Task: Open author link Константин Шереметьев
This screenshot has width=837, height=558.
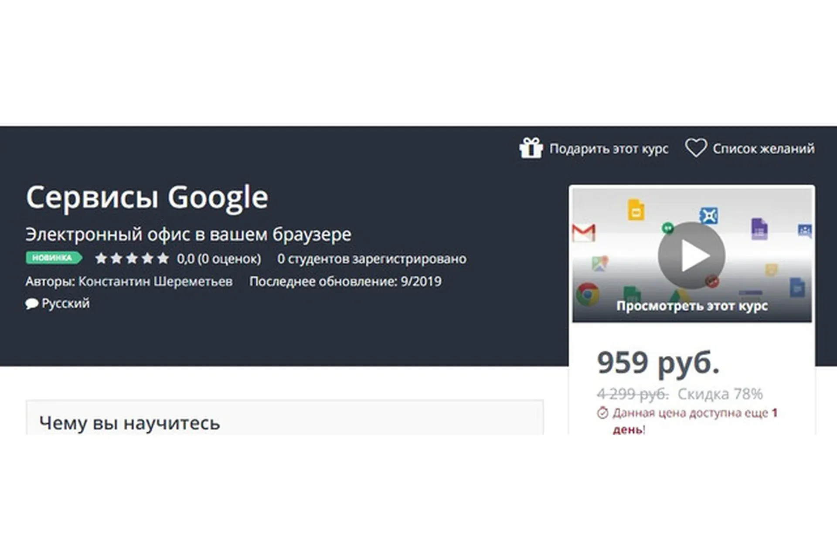Action: (x=155, y=281)
